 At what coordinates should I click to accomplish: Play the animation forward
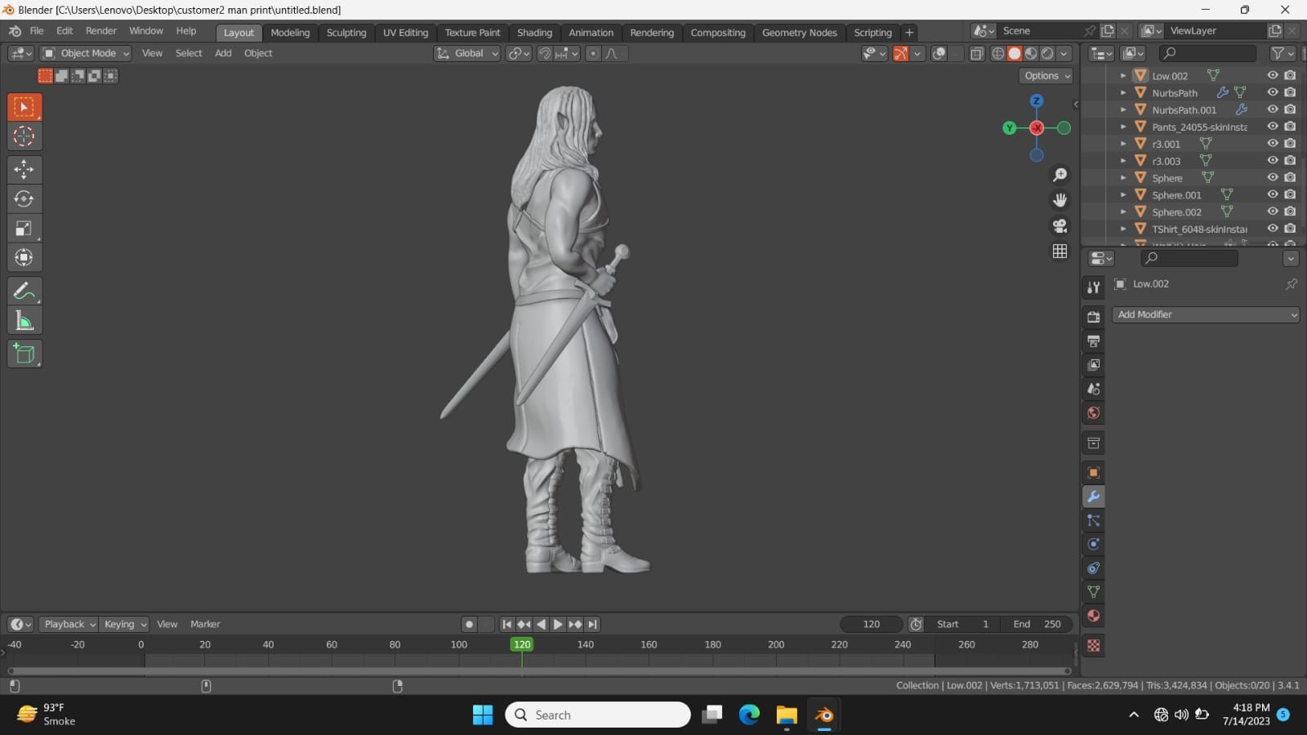point(558,624)
